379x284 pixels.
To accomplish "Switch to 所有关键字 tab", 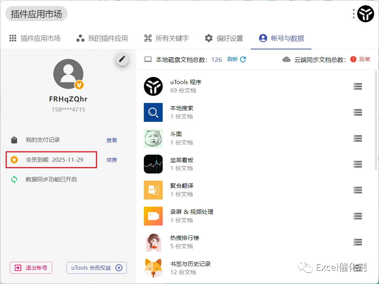I will pyautogui.click(x=166, y=38).
